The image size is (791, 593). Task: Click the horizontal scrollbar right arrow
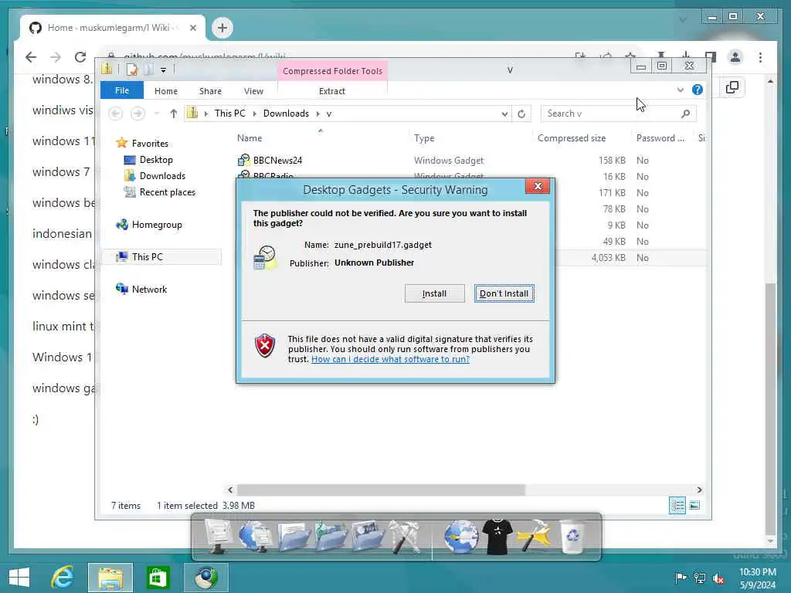699,490
